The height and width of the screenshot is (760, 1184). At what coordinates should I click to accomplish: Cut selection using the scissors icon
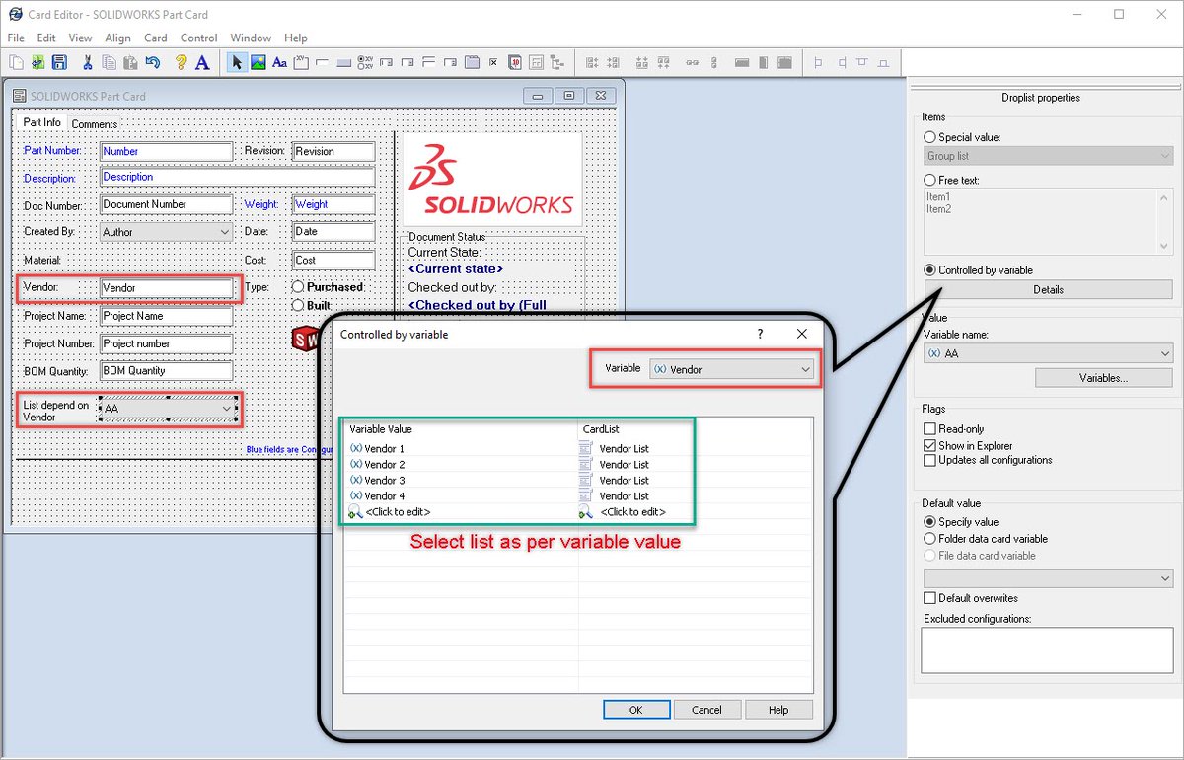point(88,62)
